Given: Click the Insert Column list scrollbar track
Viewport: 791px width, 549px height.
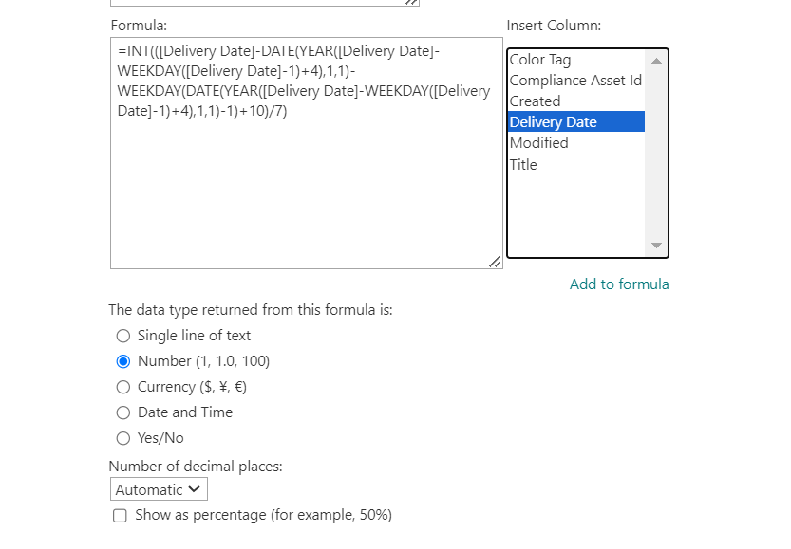Looking at the screenshot, I should 656,153.
